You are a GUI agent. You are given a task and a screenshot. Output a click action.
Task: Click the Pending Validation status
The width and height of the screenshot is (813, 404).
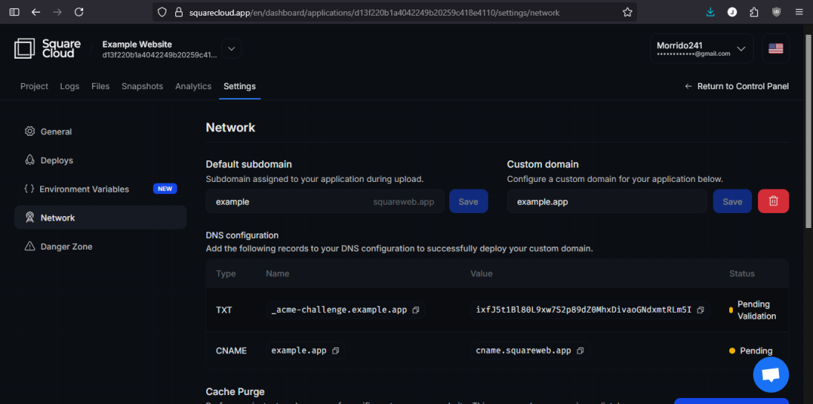tap(752, 310)
